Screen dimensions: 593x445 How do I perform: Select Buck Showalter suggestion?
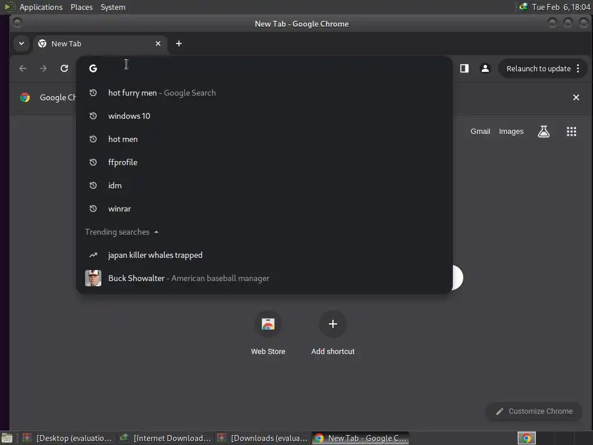point(264,278)
